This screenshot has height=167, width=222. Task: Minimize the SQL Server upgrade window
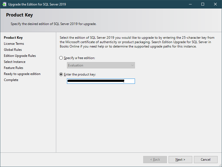tap(190, 4)
